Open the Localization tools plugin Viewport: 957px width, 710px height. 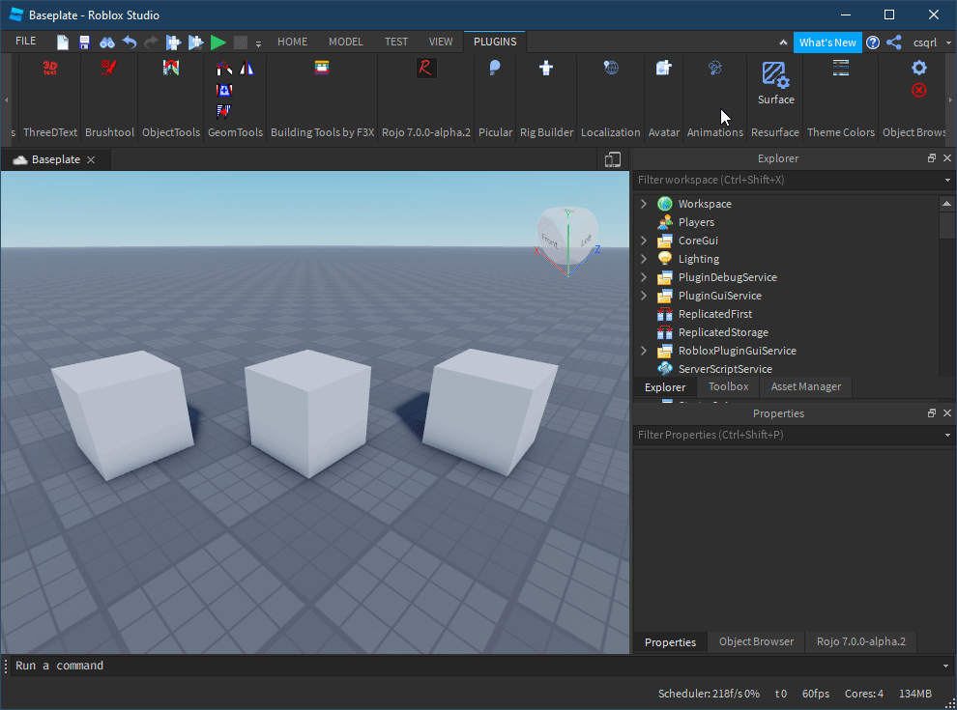(611, 69)
